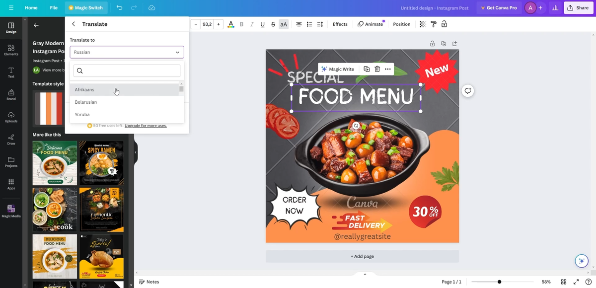The width and height of the screenshot is (596, 288).
Task: Open line spacing options
Action: coord(320,24)
